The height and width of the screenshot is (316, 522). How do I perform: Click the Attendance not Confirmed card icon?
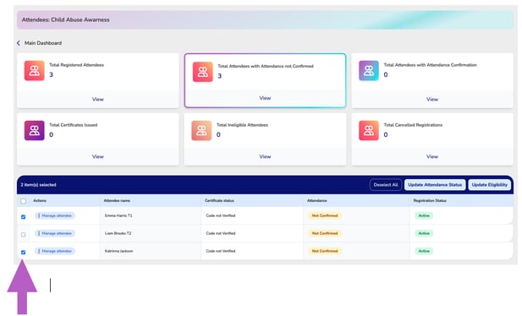pyautogui.click(x=203, y=72)
